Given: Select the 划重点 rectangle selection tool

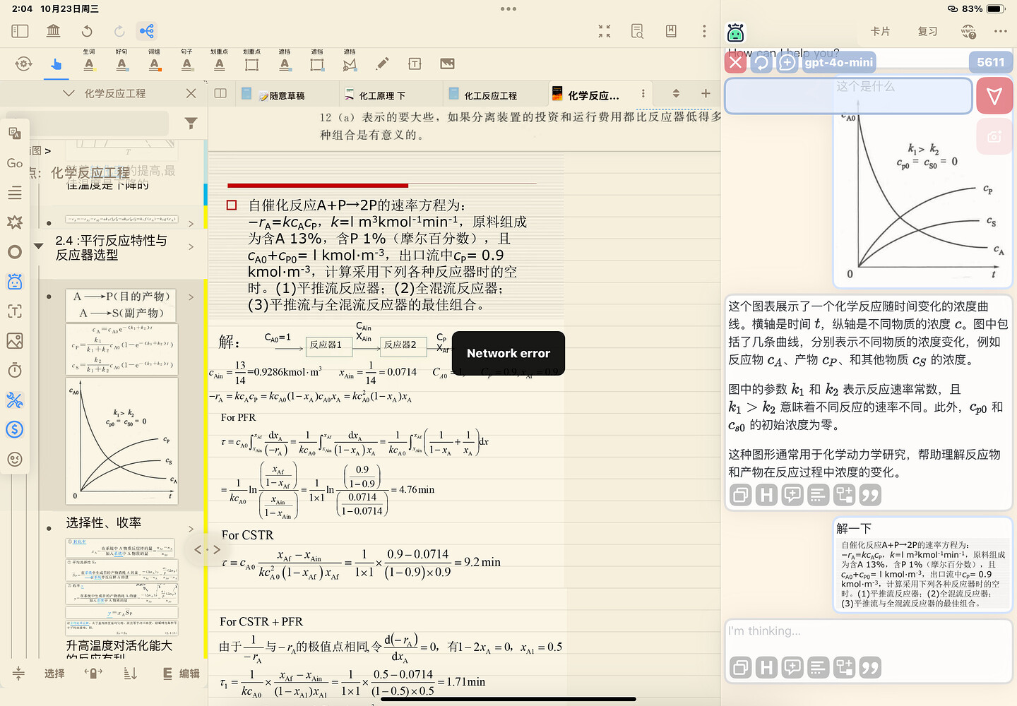Looking at the screenshot, I should point(251,61).
